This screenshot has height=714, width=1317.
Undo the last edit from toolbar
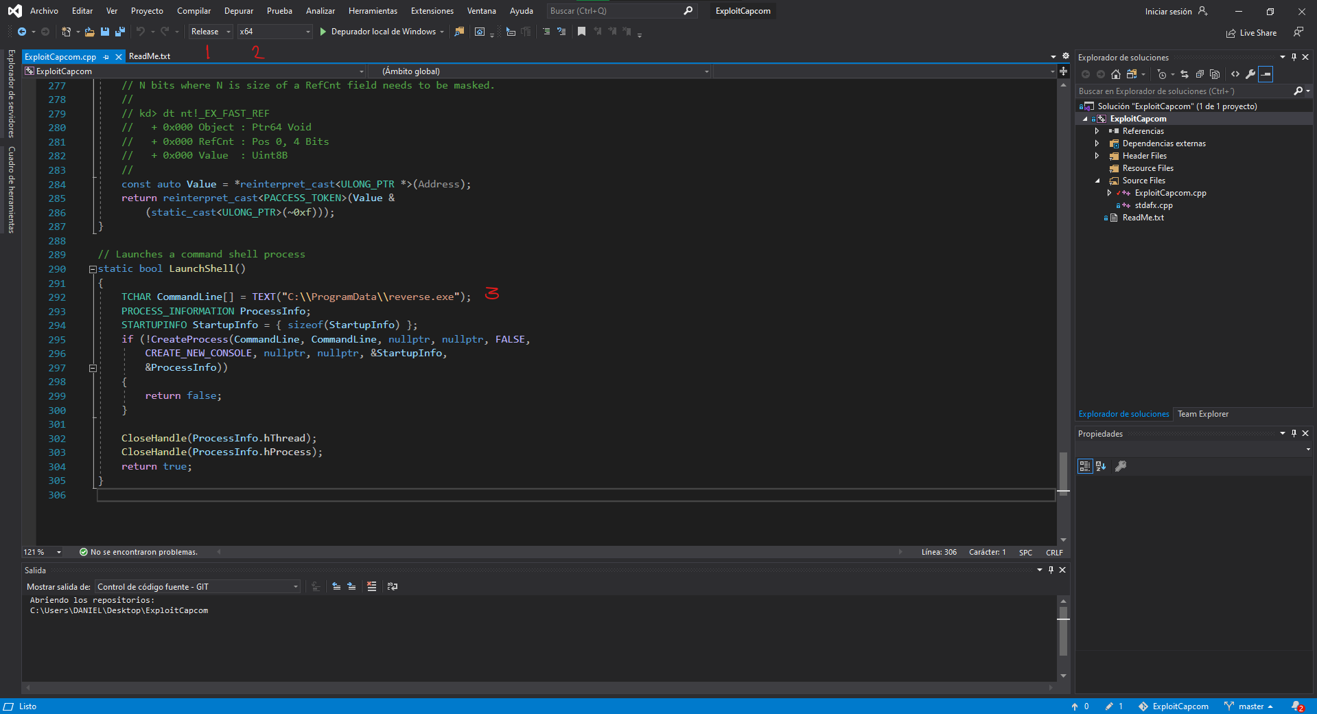coord(141,32)
